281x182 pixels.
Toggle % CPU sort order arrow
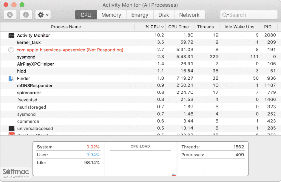tap(162, 27)
